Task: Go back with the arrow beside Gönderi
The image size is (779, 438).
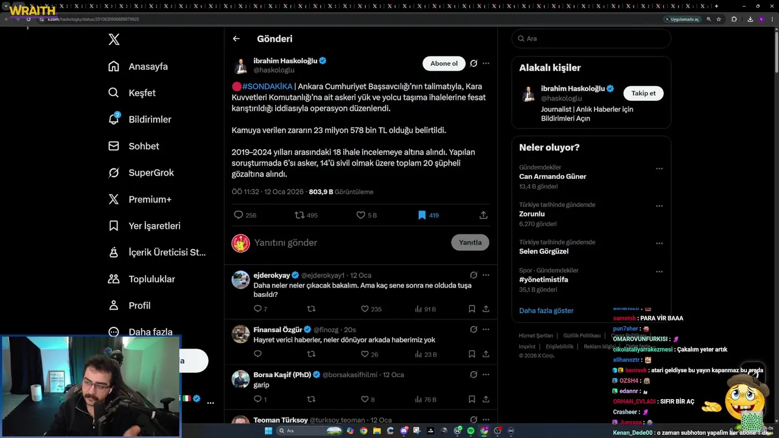Action: (x=236, y=38)
